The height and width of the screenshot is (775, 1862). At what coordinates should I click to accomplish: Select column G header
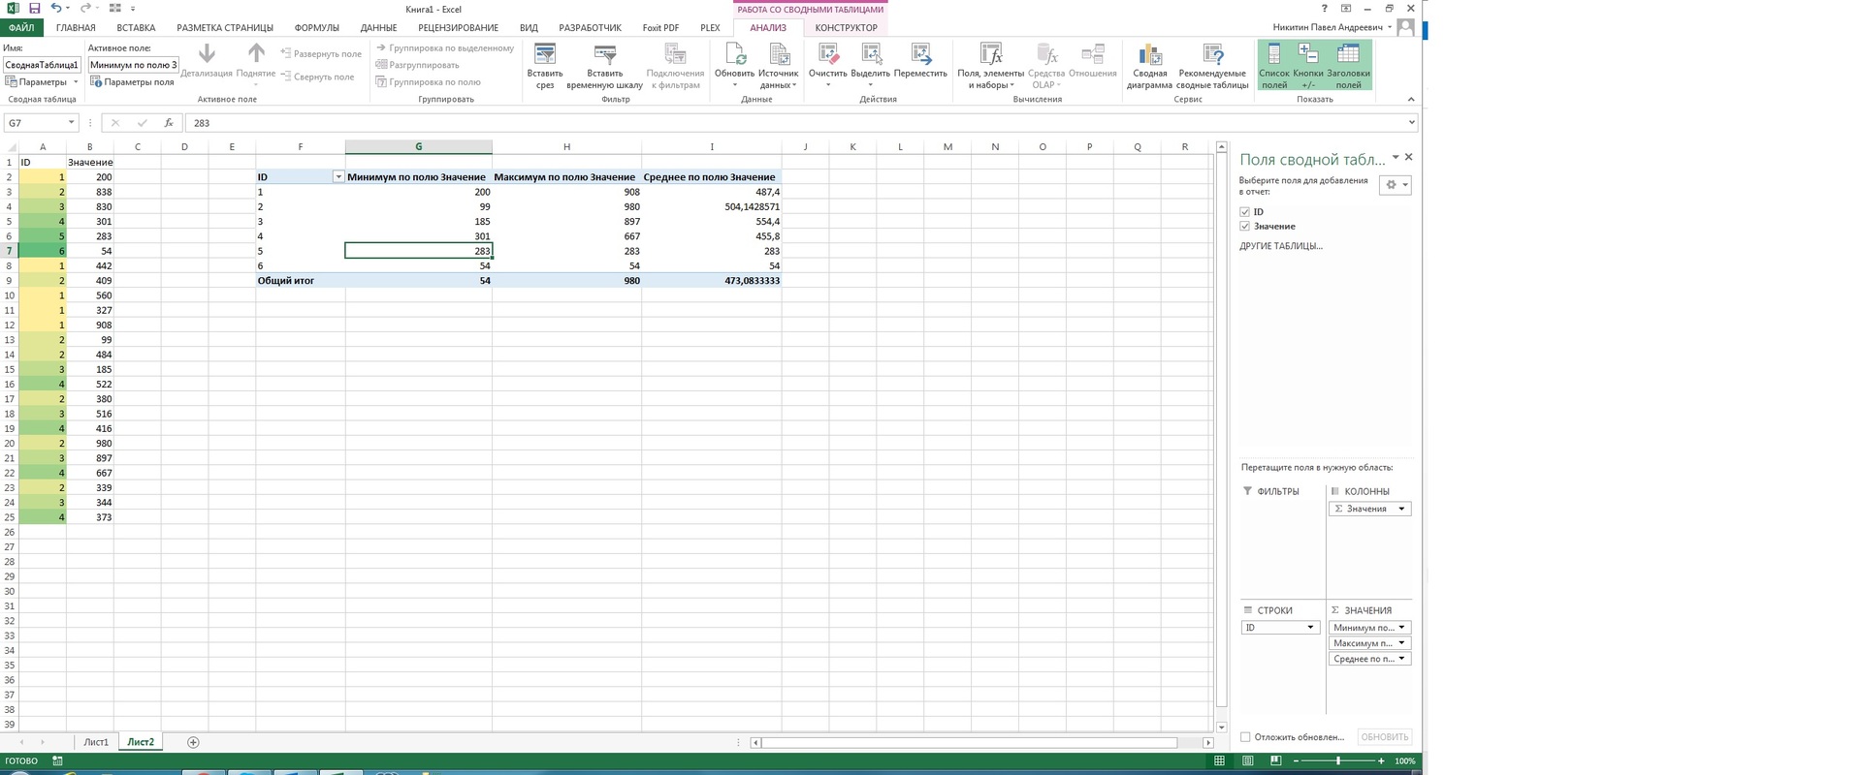419,146
